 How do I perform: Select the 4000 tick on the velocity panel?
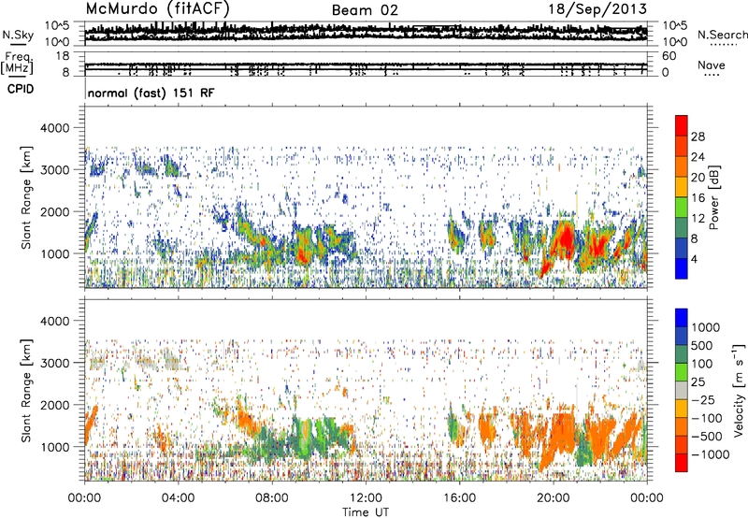pyautogui.click(x=55, y=321)
